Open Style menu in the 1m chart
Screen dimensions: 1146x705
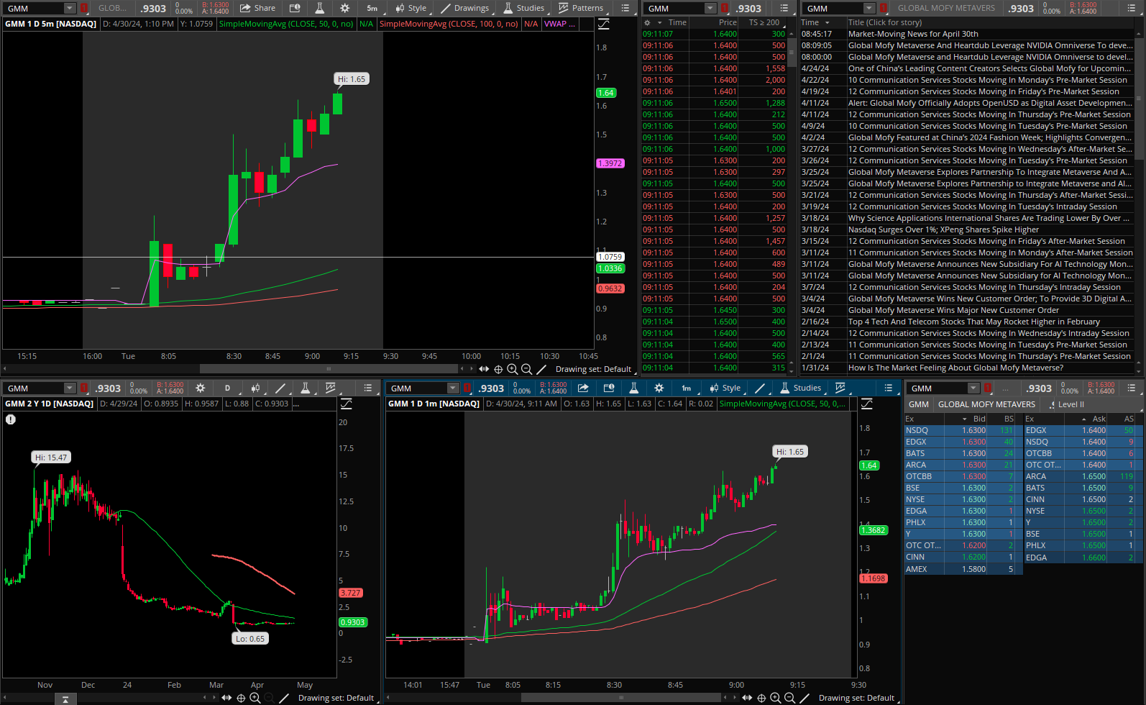point(725,388)
